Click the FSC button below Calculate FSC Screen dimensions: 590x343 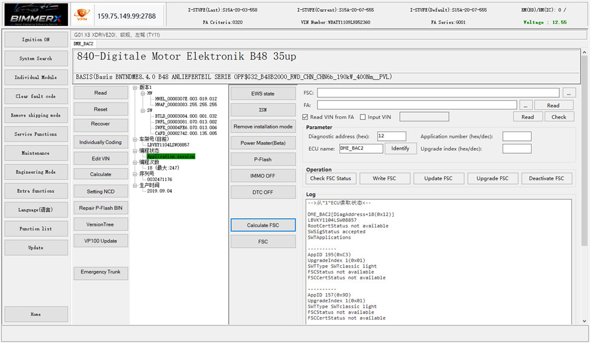[x=263, y=242]
